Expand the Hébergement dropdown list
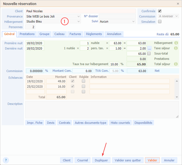This screenshot has width=182, height=165. 78,21
